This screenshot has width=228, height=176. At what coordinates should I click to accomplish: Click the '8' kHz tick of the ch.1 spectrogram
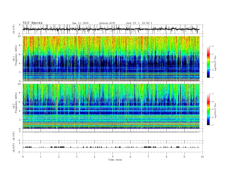click(x=20, y=45)
